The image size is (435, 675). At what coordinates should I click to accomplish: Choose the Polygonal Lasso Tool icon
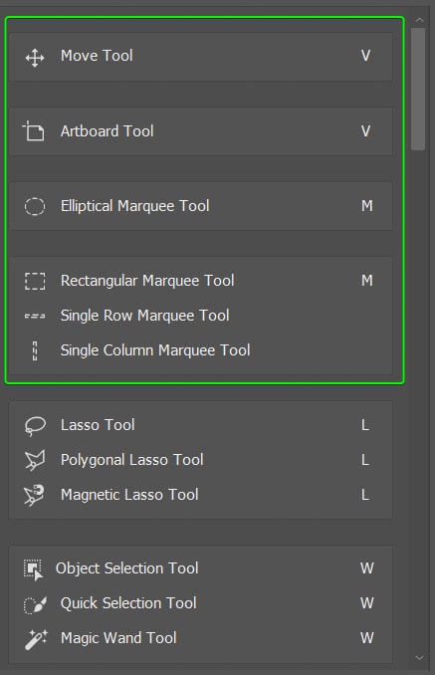coord(35,461)
